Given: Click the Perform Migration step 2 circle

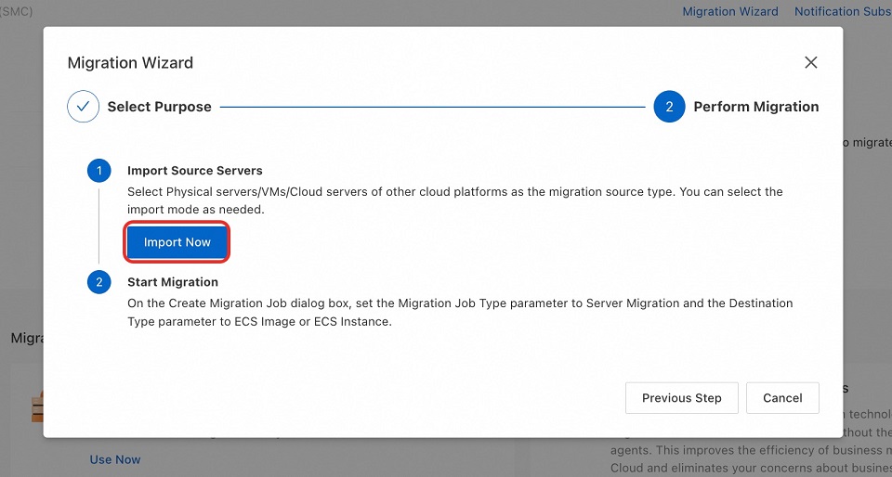Looking at the screenshot, I should (x=669, y=107).
